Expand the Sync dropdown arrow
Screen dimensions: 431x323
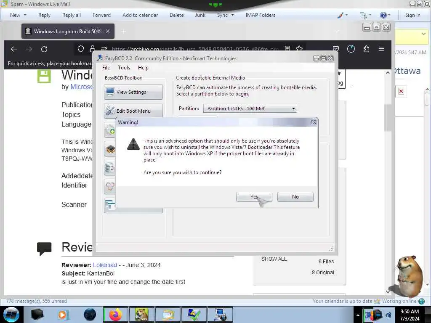click(232, 15)
